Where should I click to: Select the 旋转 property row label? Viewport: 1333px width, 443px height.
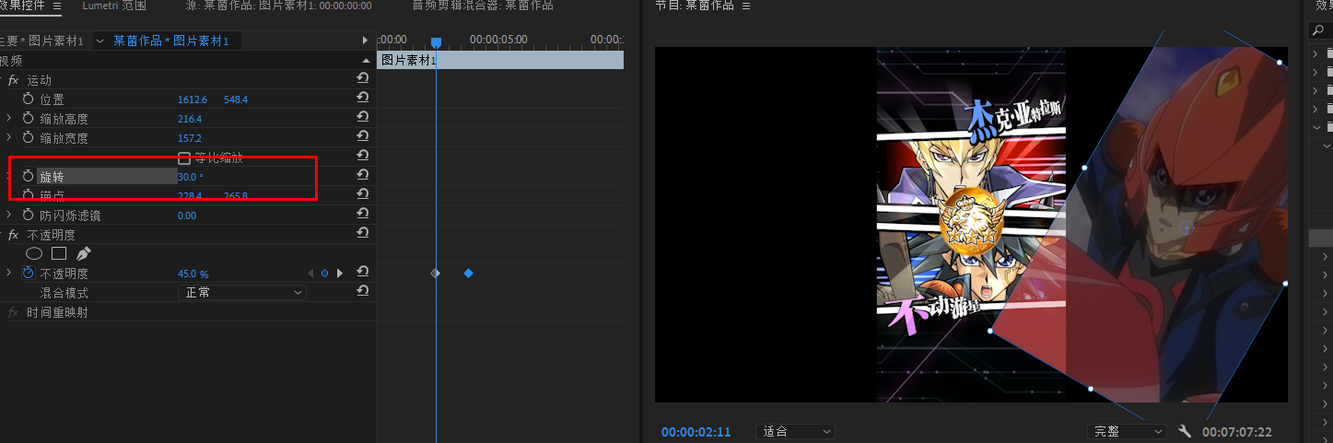[107, 176]
